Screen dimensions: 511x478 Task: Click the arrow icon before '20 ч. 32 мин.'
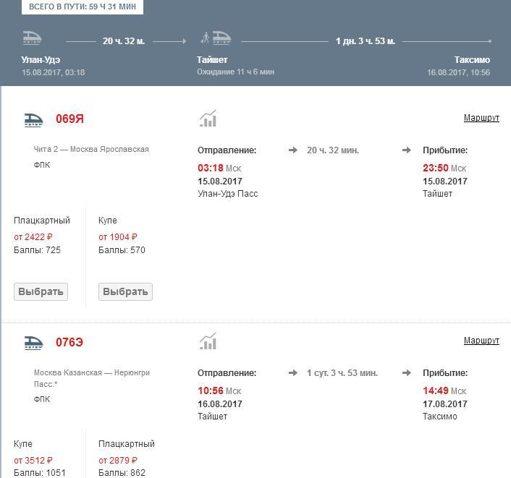pos(293,150)
